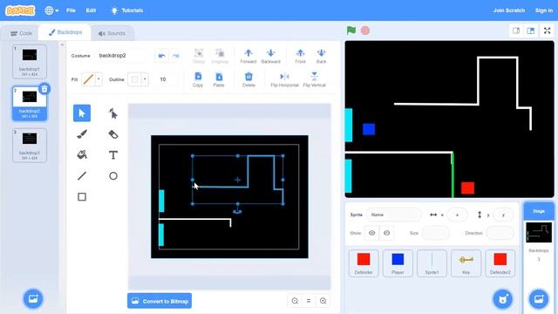Select the arrow Select tool
558x314 pixels.
[82, 113]
